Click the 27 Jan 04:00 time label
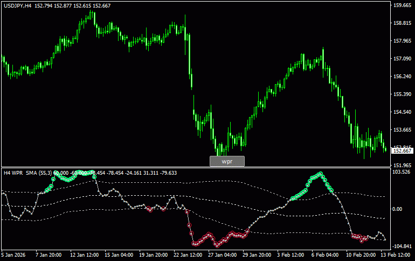The width and height of the screenshot is (415, 261). [x=222, y=255]
